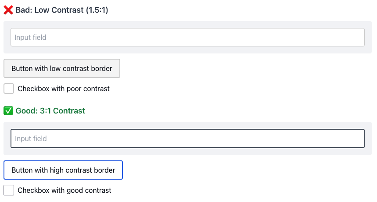Select the 'Checkbox with poor contrast' label text
The width and height of the screenshot is (377, 202).
(64, 89)
